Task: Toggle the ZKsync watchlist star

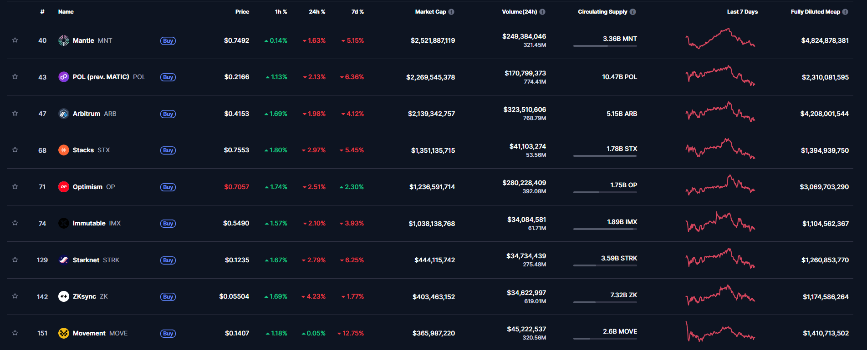Action: 15,296
